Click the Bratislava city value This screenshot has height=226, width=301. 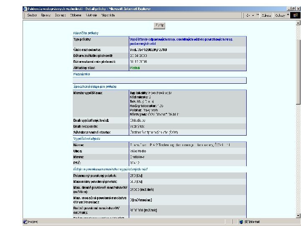point(137,157)
